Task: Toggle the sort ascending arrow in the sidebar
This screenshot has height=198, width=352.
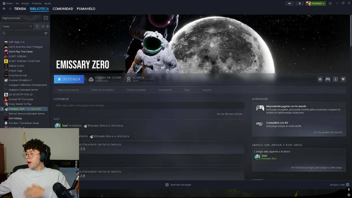Action: coord(37,26)
